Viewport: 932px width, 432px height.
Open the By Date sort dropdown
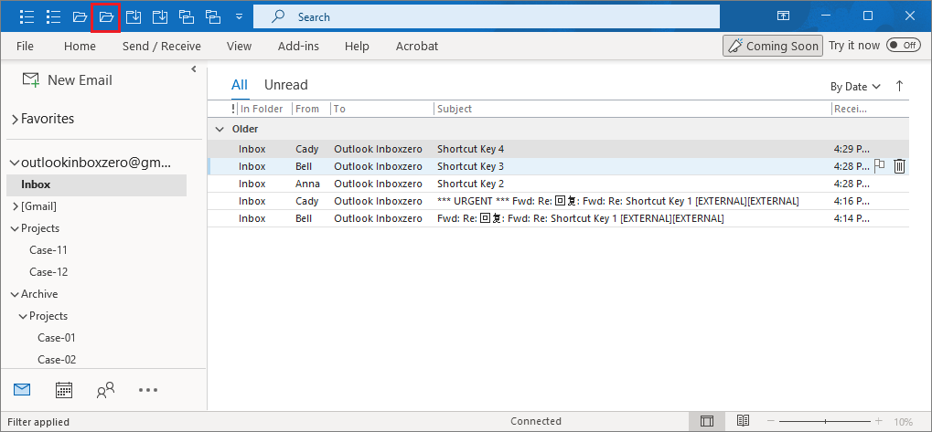click(x=855, y=87)
